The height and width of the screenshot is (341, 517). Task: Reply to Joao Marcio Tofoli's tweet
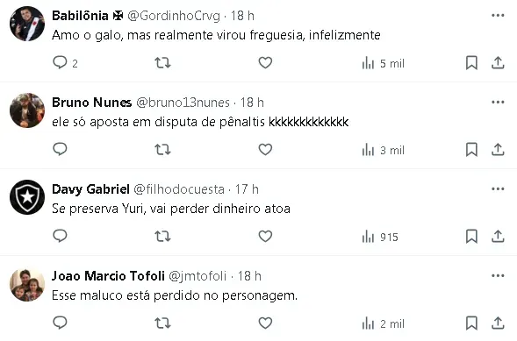tap(60, 323)
